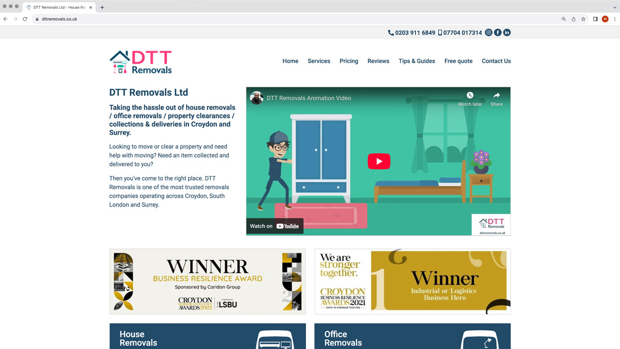The width and height of the screenshot is (620, 349).
Task: Click the Watch later clock icon
Action: click(x=470, y=96)
